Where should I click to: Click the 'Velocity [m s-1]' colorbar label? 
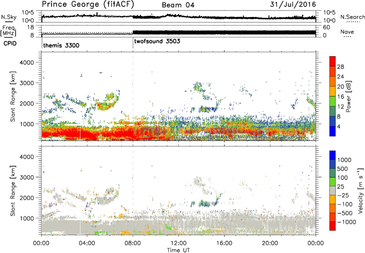[360, 190]
